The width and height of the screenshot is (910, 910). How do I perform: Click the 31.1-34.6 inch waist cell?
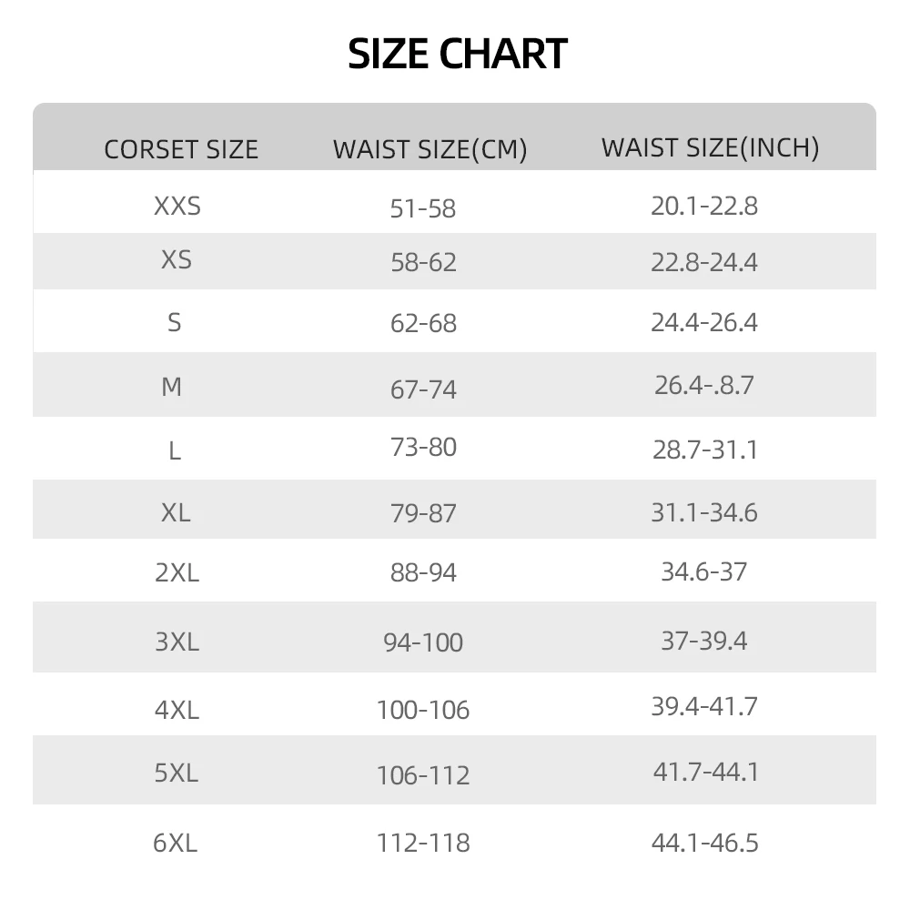pyautogui.click(x=703, y=512)
